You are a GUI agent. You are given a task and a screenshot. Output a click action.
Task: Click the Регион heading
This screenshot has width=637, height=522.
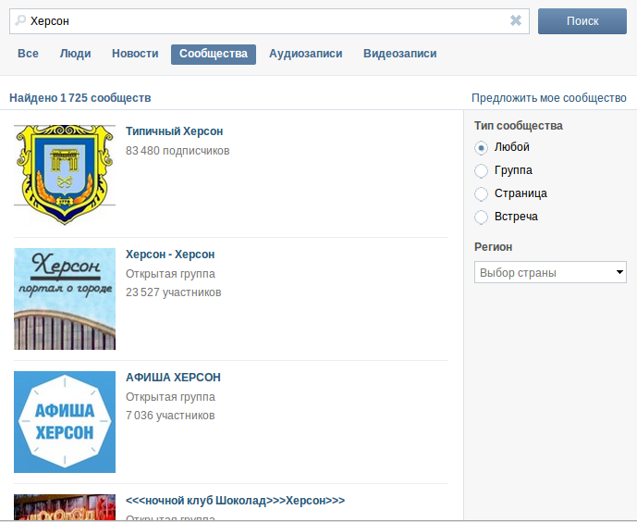coord(493,247)
